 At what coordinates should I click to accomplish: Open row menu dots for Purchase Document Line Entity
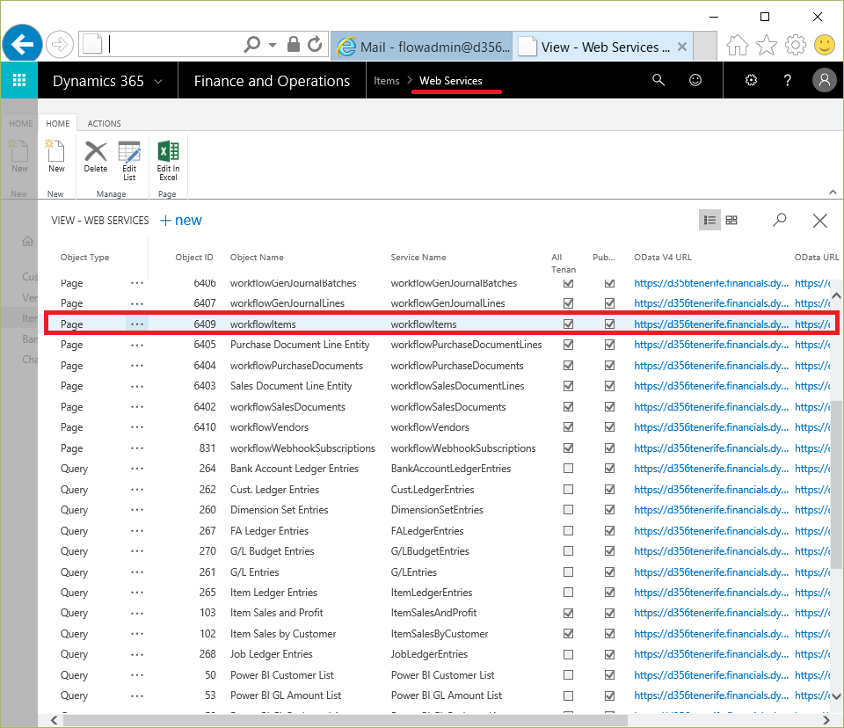tap(137, 345)
